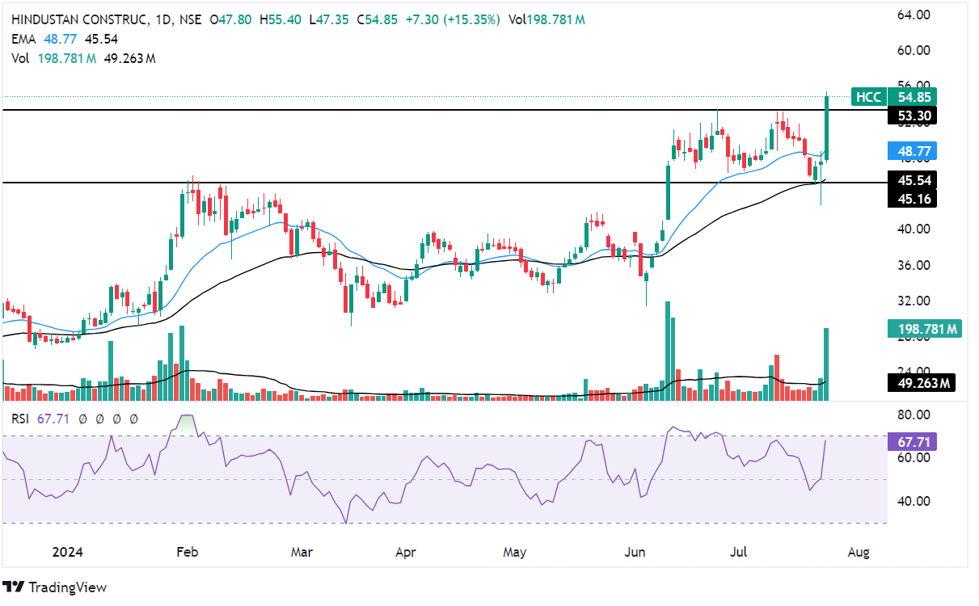This screenshot has height=606, width=979.
Task: Open the RSI indicator legend
Action: point(23,419)
